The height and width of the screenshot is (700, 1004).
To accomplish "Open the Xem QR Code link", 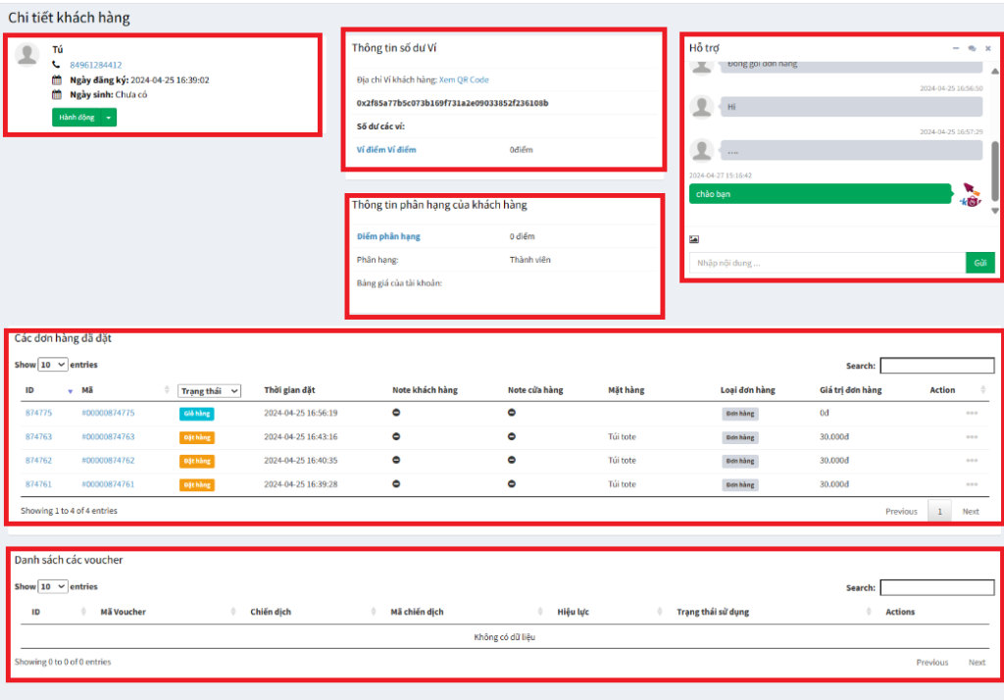I will [464, 80].
